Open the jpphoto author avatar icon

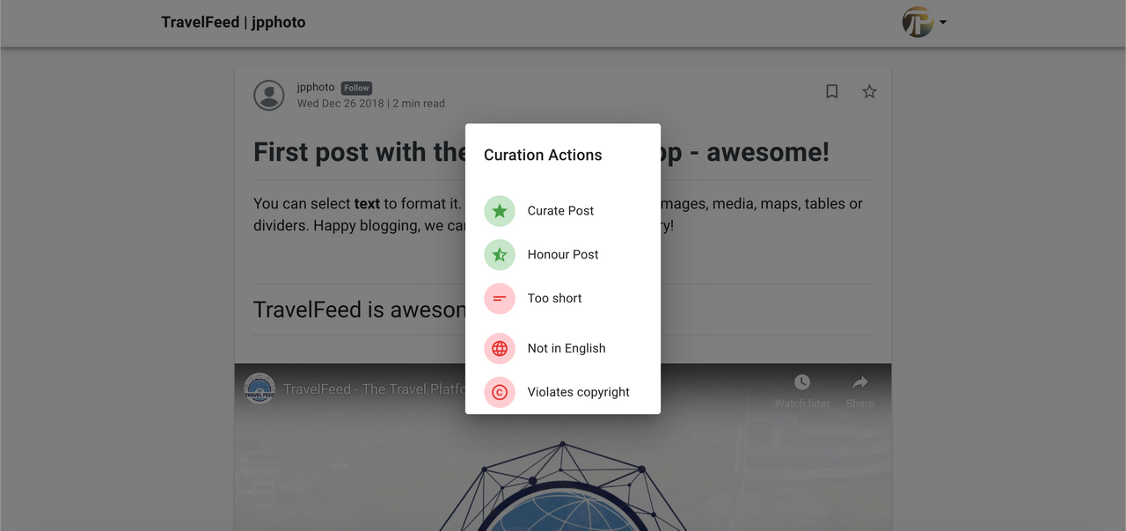tap(269, 95)
